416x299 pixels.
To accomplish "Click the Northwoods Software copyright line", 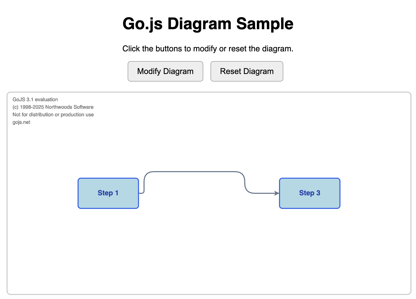I will 53,107.
